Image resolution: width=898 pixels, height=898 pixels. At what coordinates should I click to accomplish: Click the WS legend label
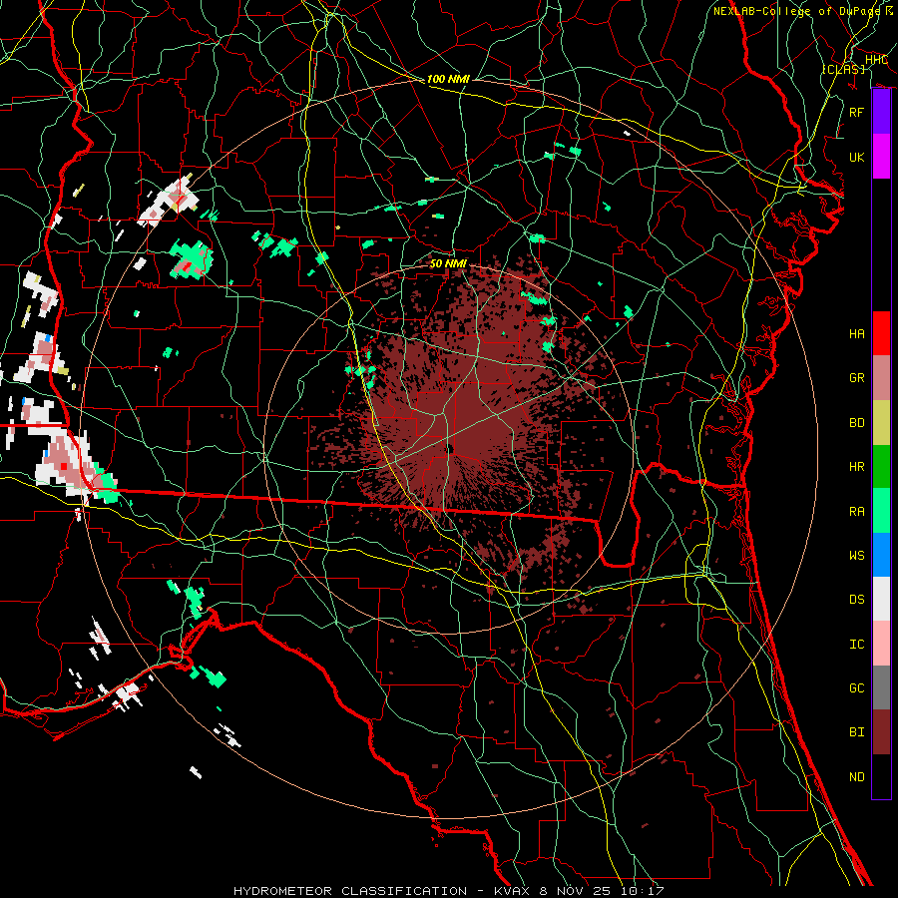pos(856,556)
